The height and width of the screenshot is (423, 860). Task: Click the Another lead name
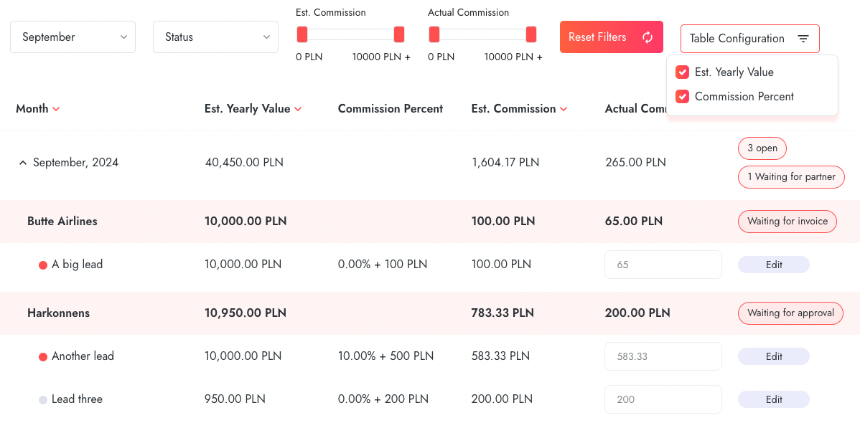(x=83, y=356)
